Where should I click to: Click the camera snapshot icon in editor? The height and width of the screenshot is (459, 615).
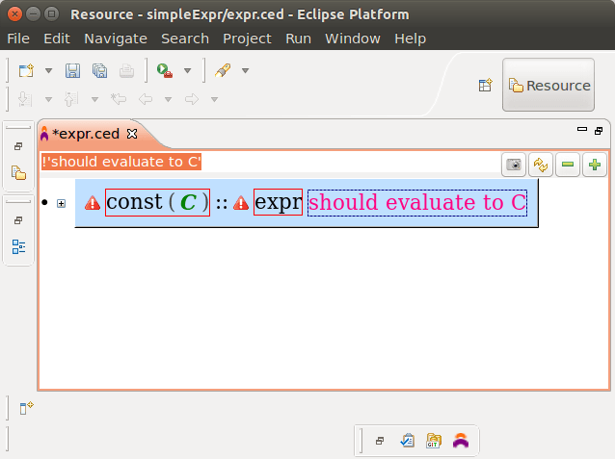click(515, 165)
